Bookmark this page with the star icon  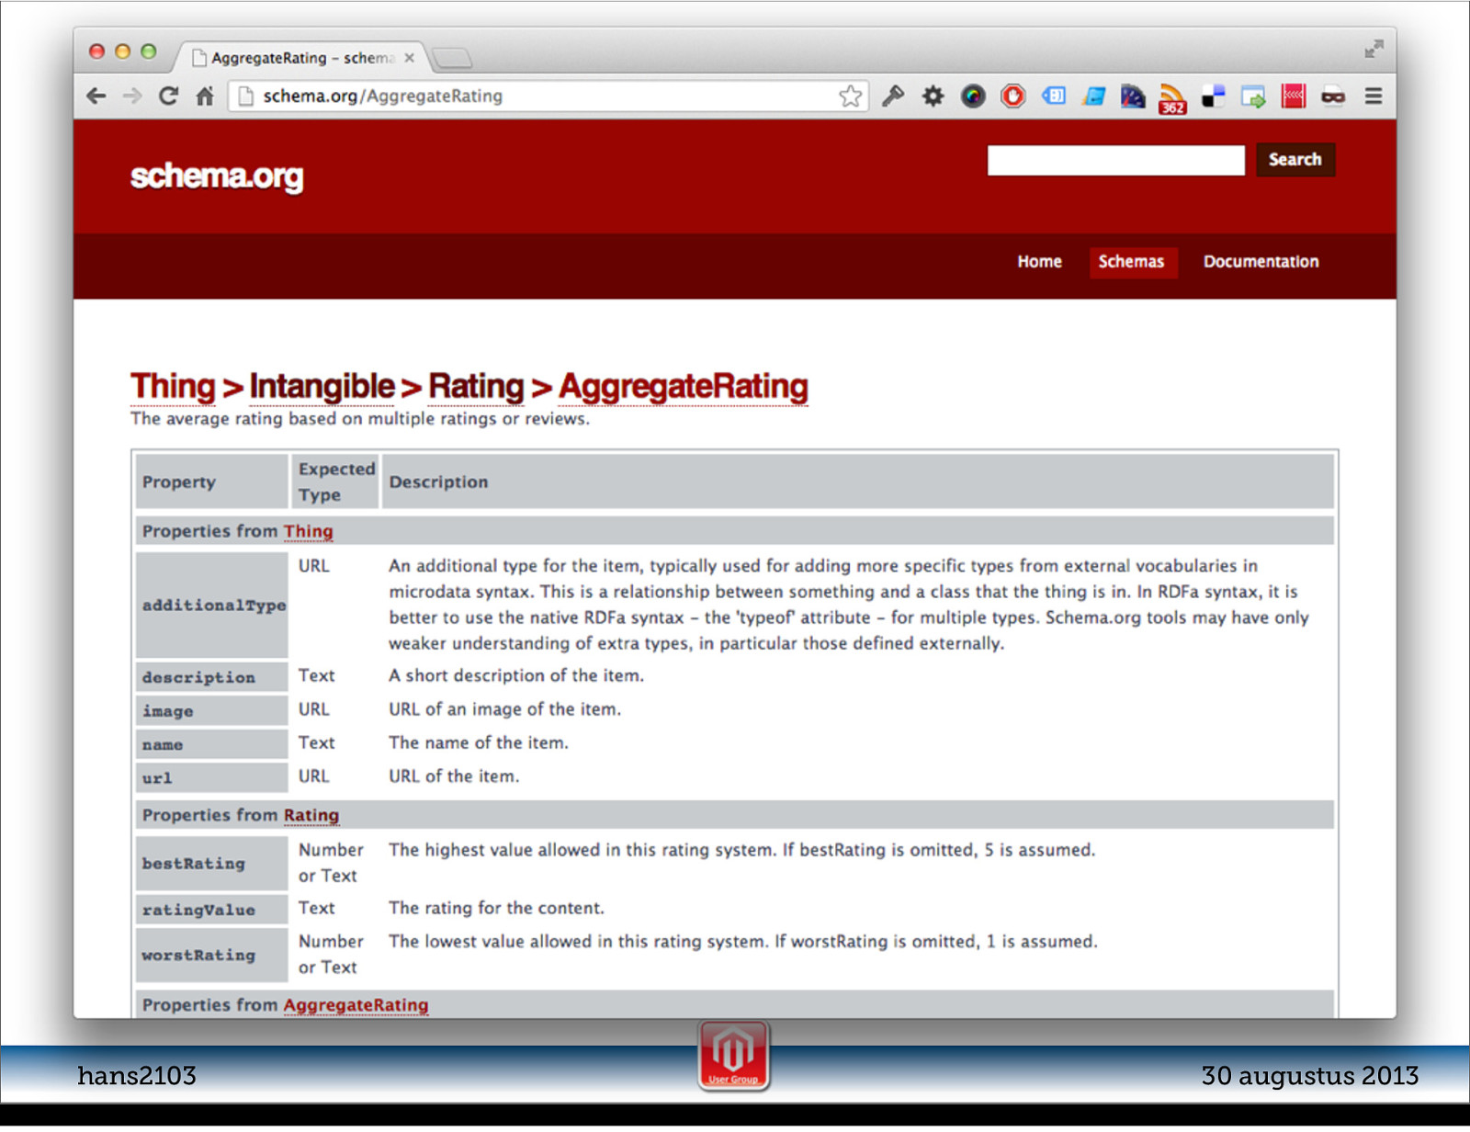851,96
